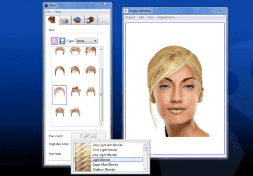Open the Hair tab with brown hair icon
Viewport: 253px width, 176px height.
52,20
